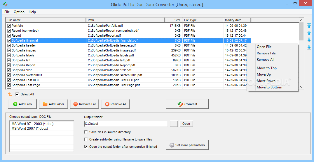Toggle the Softpedia financial checkbox
The height and width of the screenshot is (162, 314).
9,40
